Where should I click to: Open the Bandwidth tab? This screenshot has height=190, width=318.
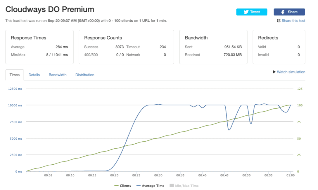tap(58, 75)
